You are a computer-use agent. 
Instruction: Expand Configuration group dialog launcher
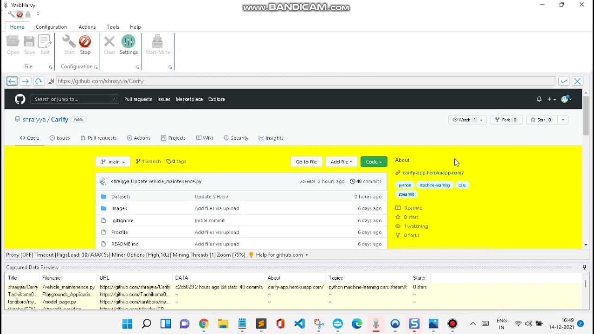click(96, 67)
